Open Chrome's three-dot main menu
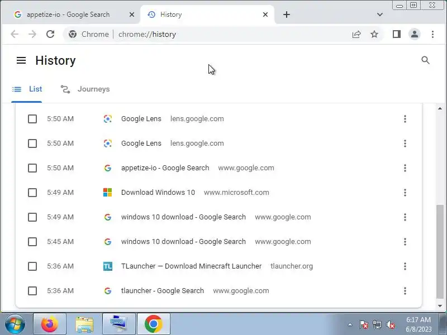Screen dimensions: 447x335 (x=432, y=34)
